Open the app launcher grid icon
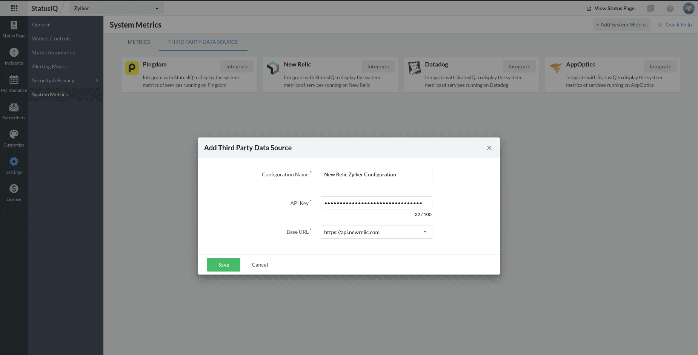The height and width of the screenshot is (355, 698). pos(14,8)
